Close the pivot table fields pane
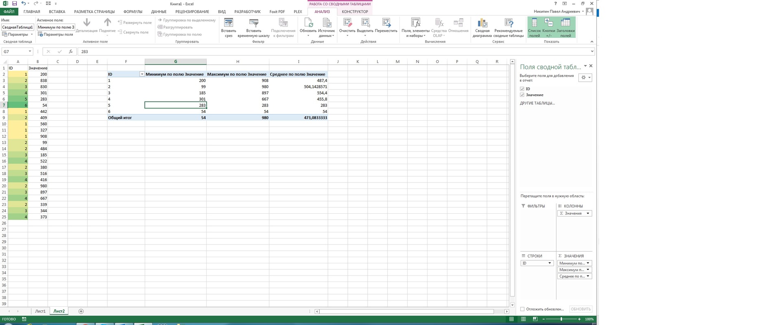781x325 pixels. point(591,66)
